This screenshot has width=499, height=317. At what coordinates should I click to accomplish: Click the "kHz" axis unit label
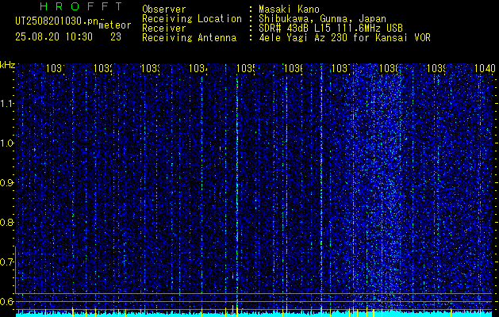(x=7, y=65)
